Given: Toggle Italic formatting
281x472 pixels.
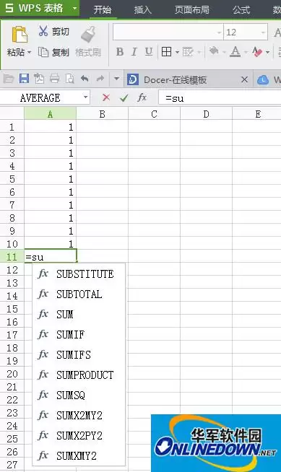Looking at the screenshot, I should coord(134,52).
